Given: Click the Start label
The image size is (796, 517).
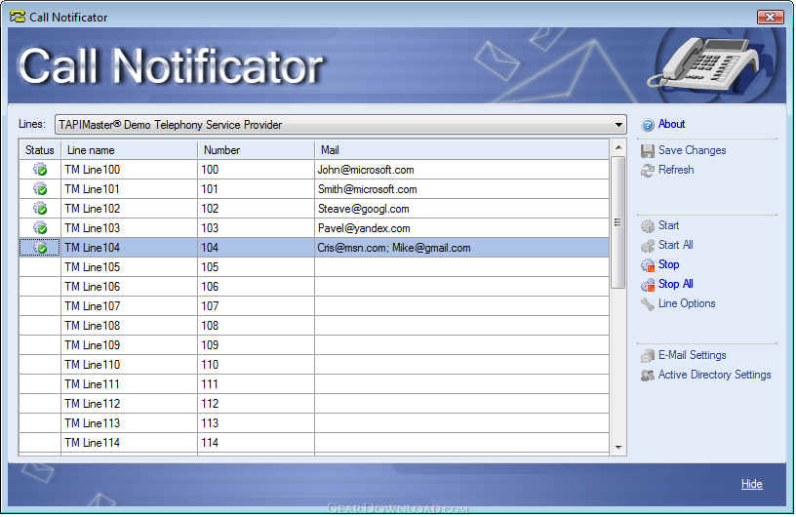Looking at the screenshot, I should click(668, 225).
